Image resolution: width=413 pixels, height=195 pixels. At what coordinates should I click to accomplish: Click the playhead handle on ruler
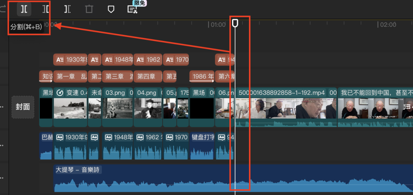coord(235,24)
